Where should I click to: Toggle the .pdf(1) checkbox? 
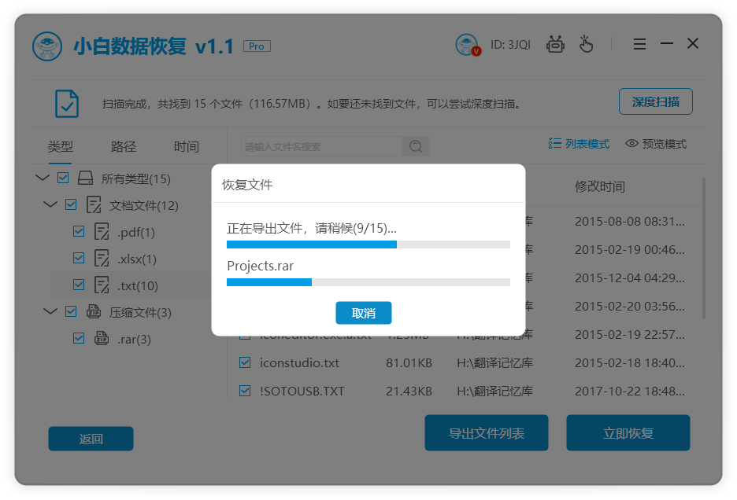click(79, 232)
